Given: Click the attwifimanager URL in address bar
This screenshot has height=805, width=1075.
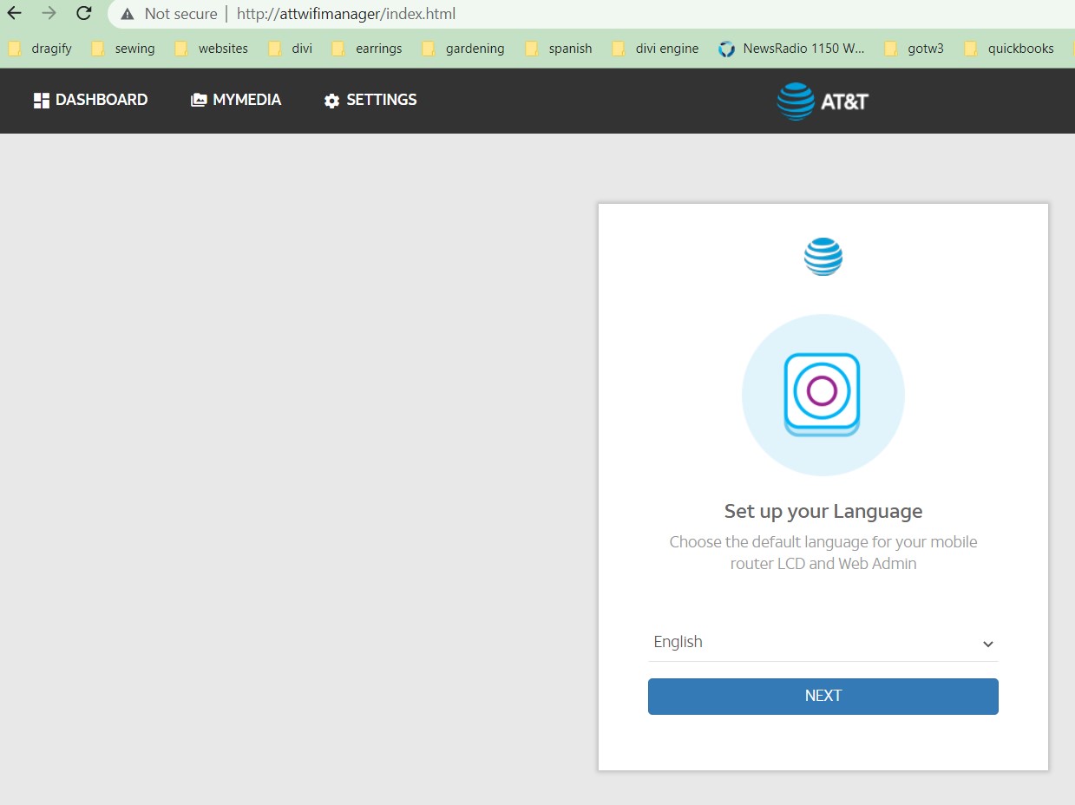Looking at the screenshot, I should click(x=346, y=14).
